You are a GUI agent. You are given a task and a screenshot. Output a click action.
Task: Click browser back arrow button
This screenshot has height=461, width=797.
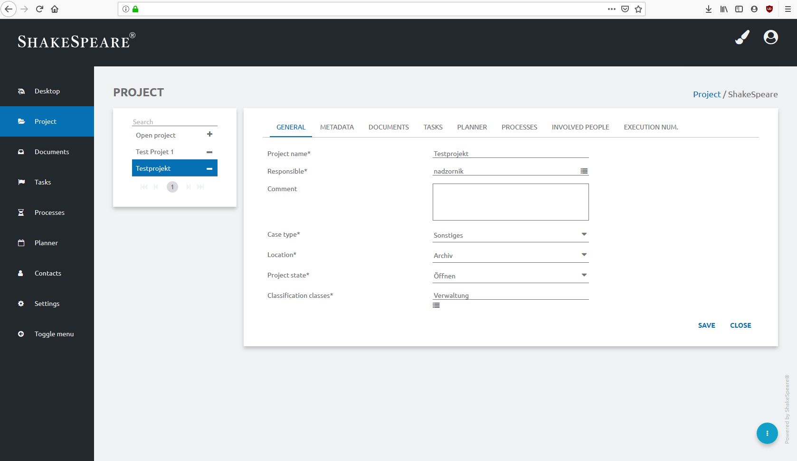click(9, 9)
